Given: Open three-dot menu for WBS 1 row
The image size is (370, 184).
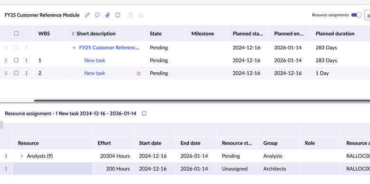Looking at the screenshot, I should tap(27, 60).
